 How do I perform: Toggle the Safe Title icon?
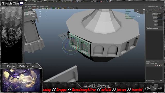coord(47,8)
